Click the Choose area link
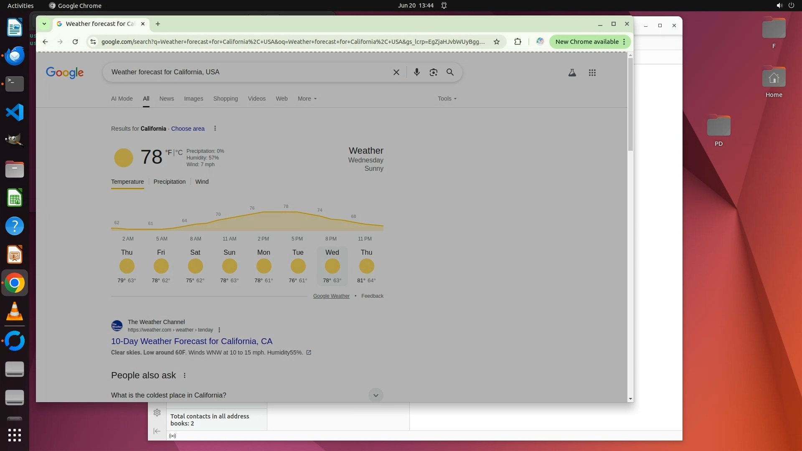 (x=188, y=129)
